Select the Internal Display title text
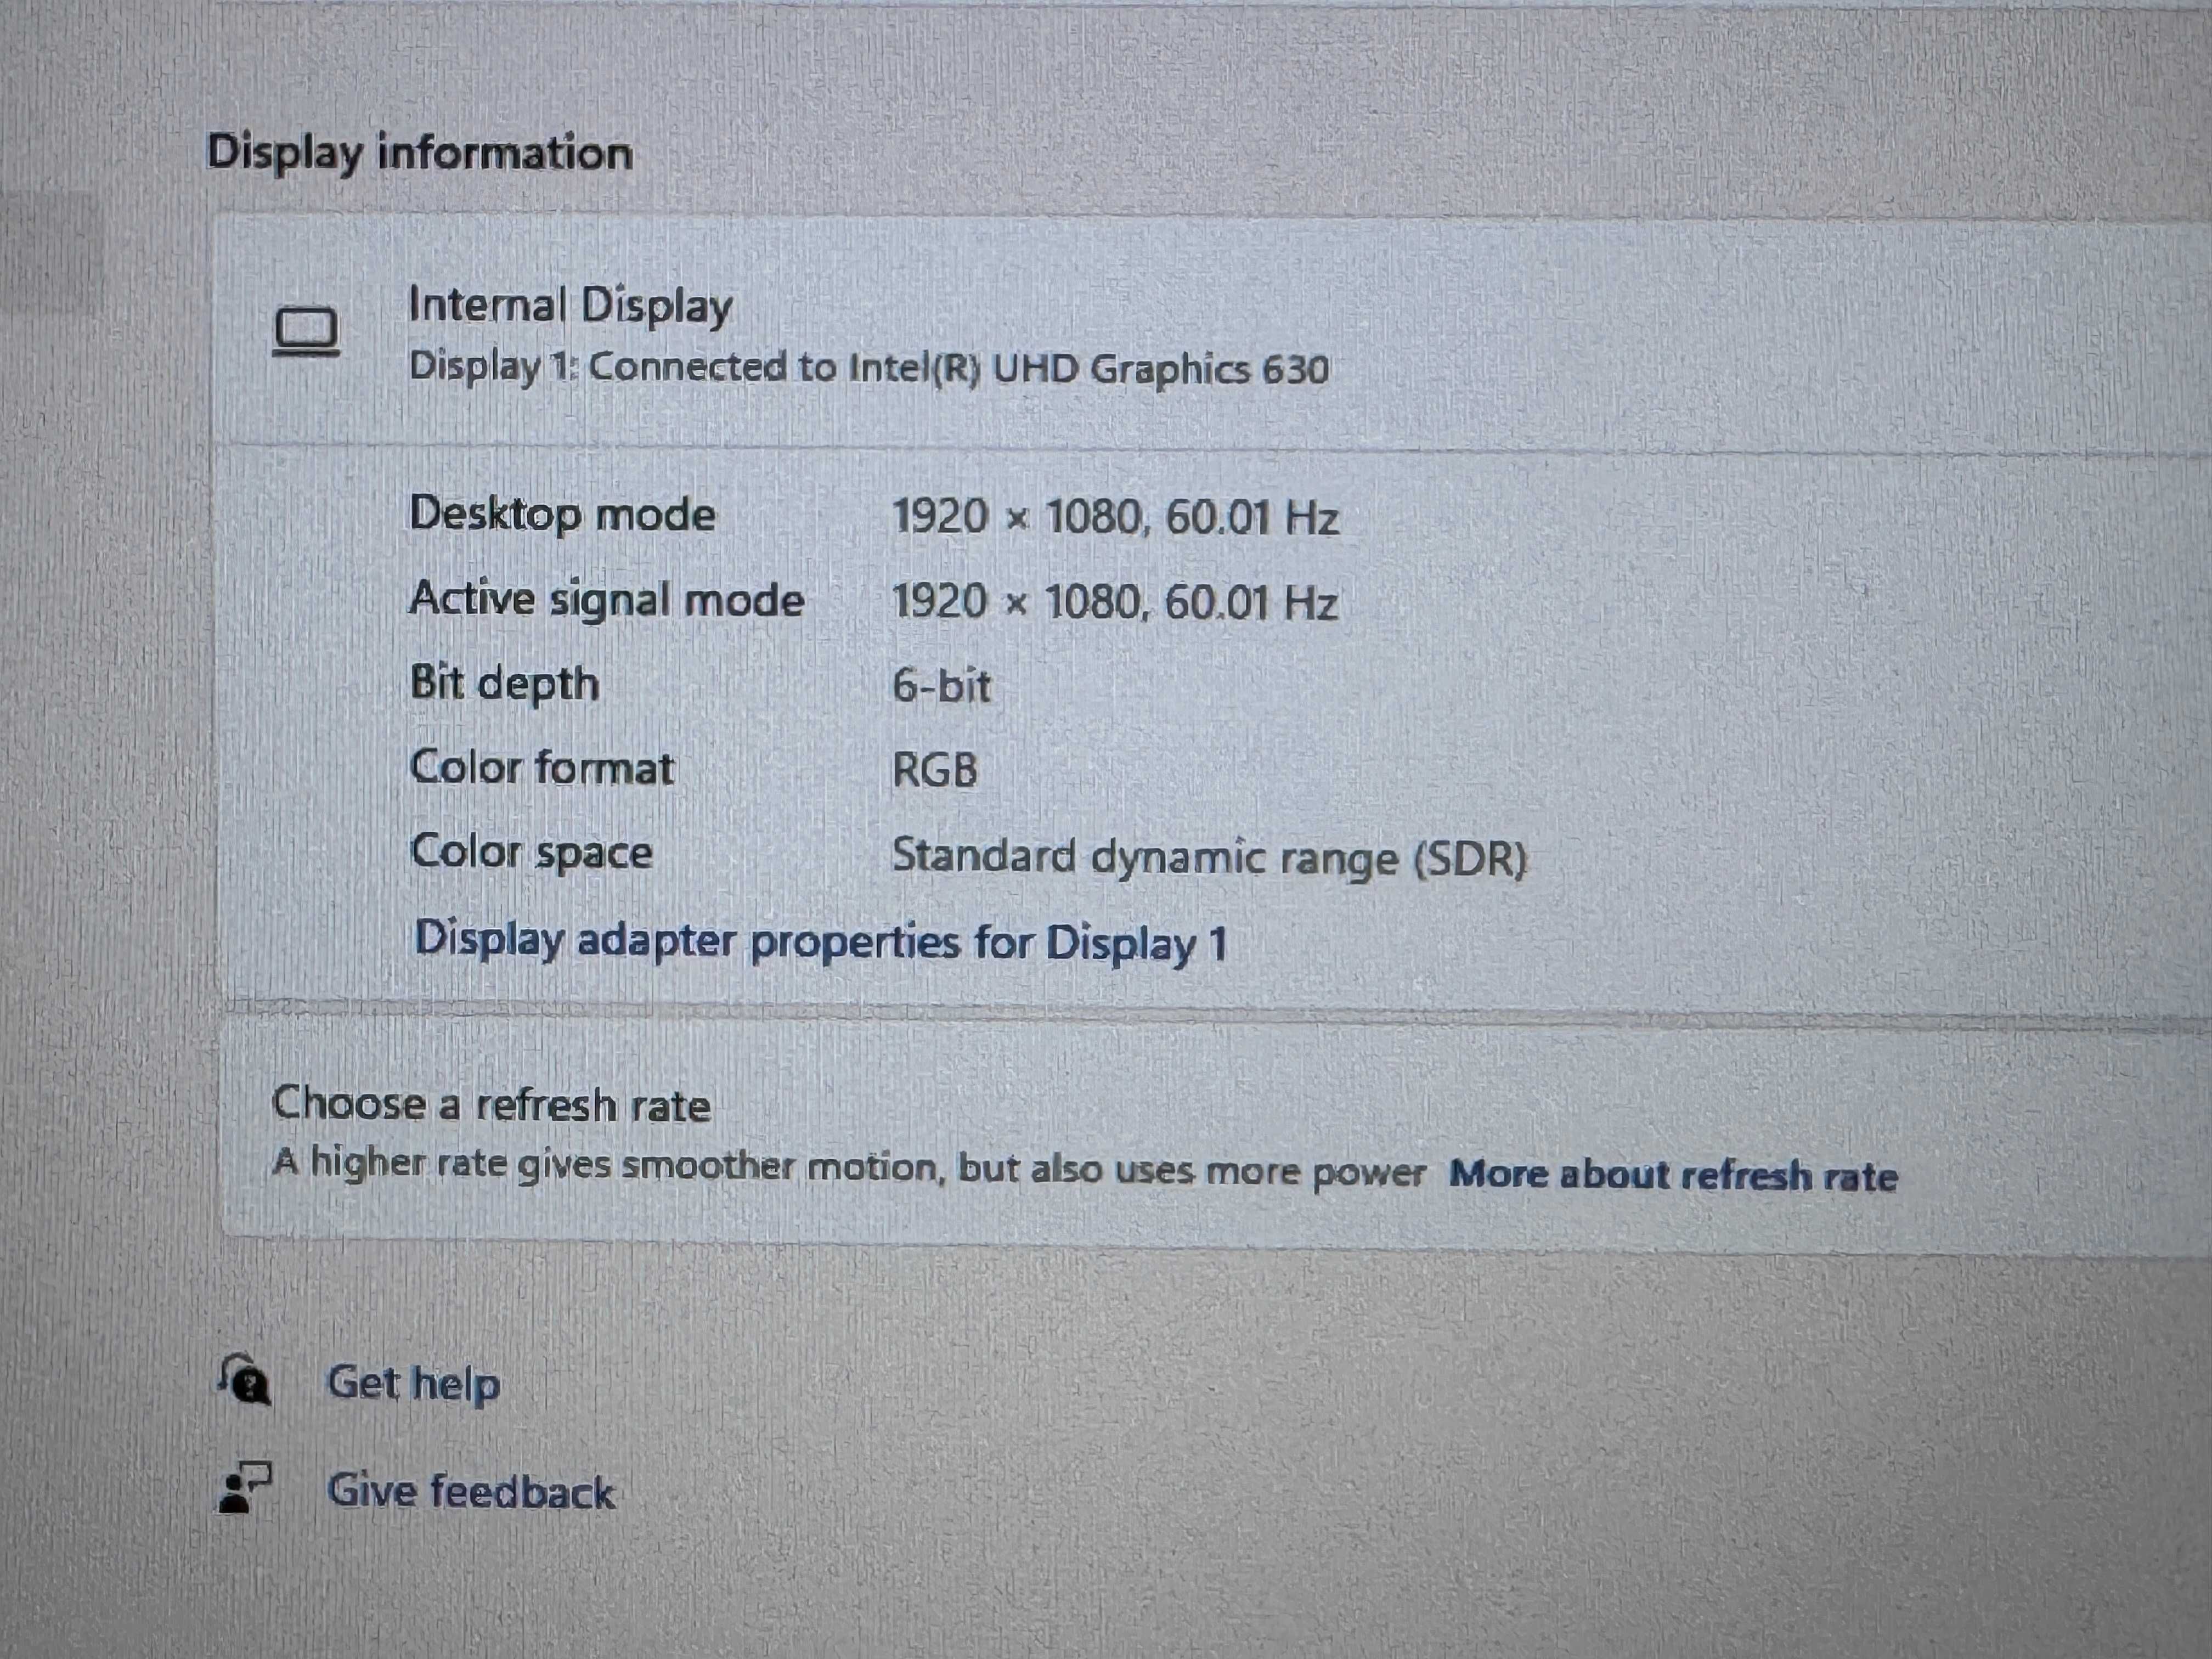Image resolution: width=2212 pixels, height=1659 pixels. tap(570, 306)
